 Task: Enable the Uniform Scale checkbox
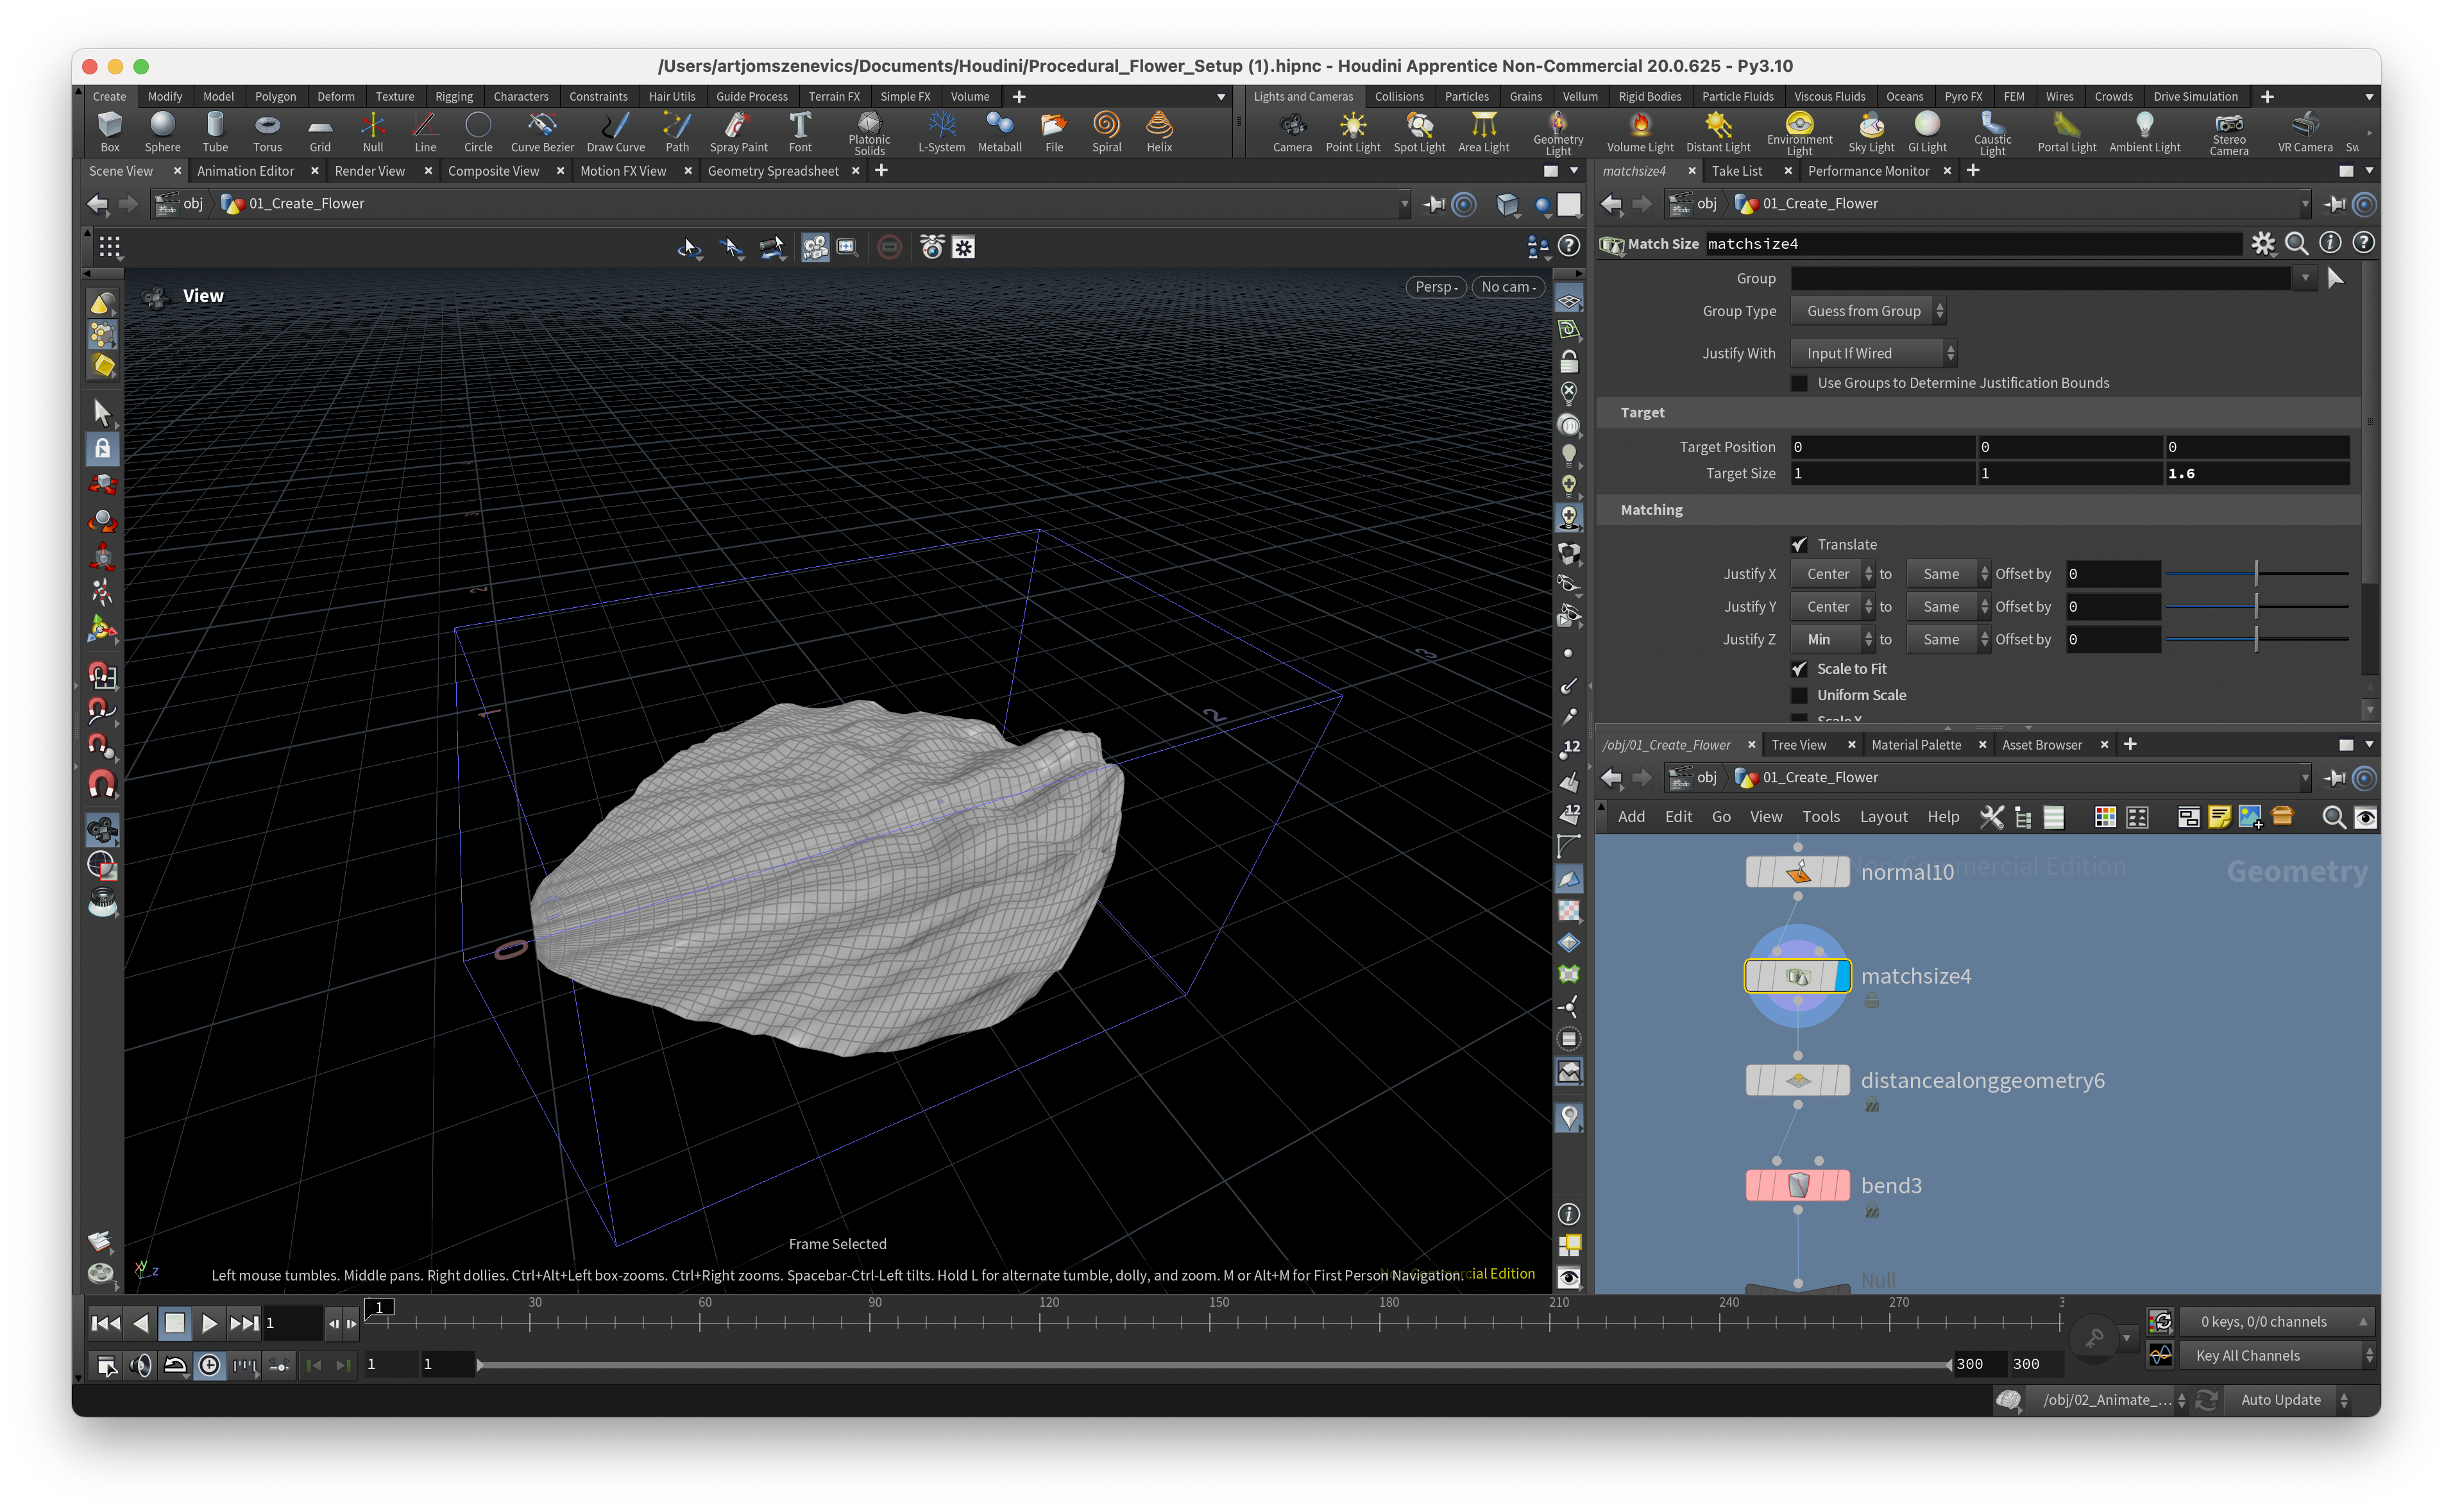(x=1800, y=695)
